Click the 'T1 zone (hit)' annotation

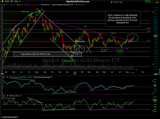pyautogui.click(x=80, y=41)
